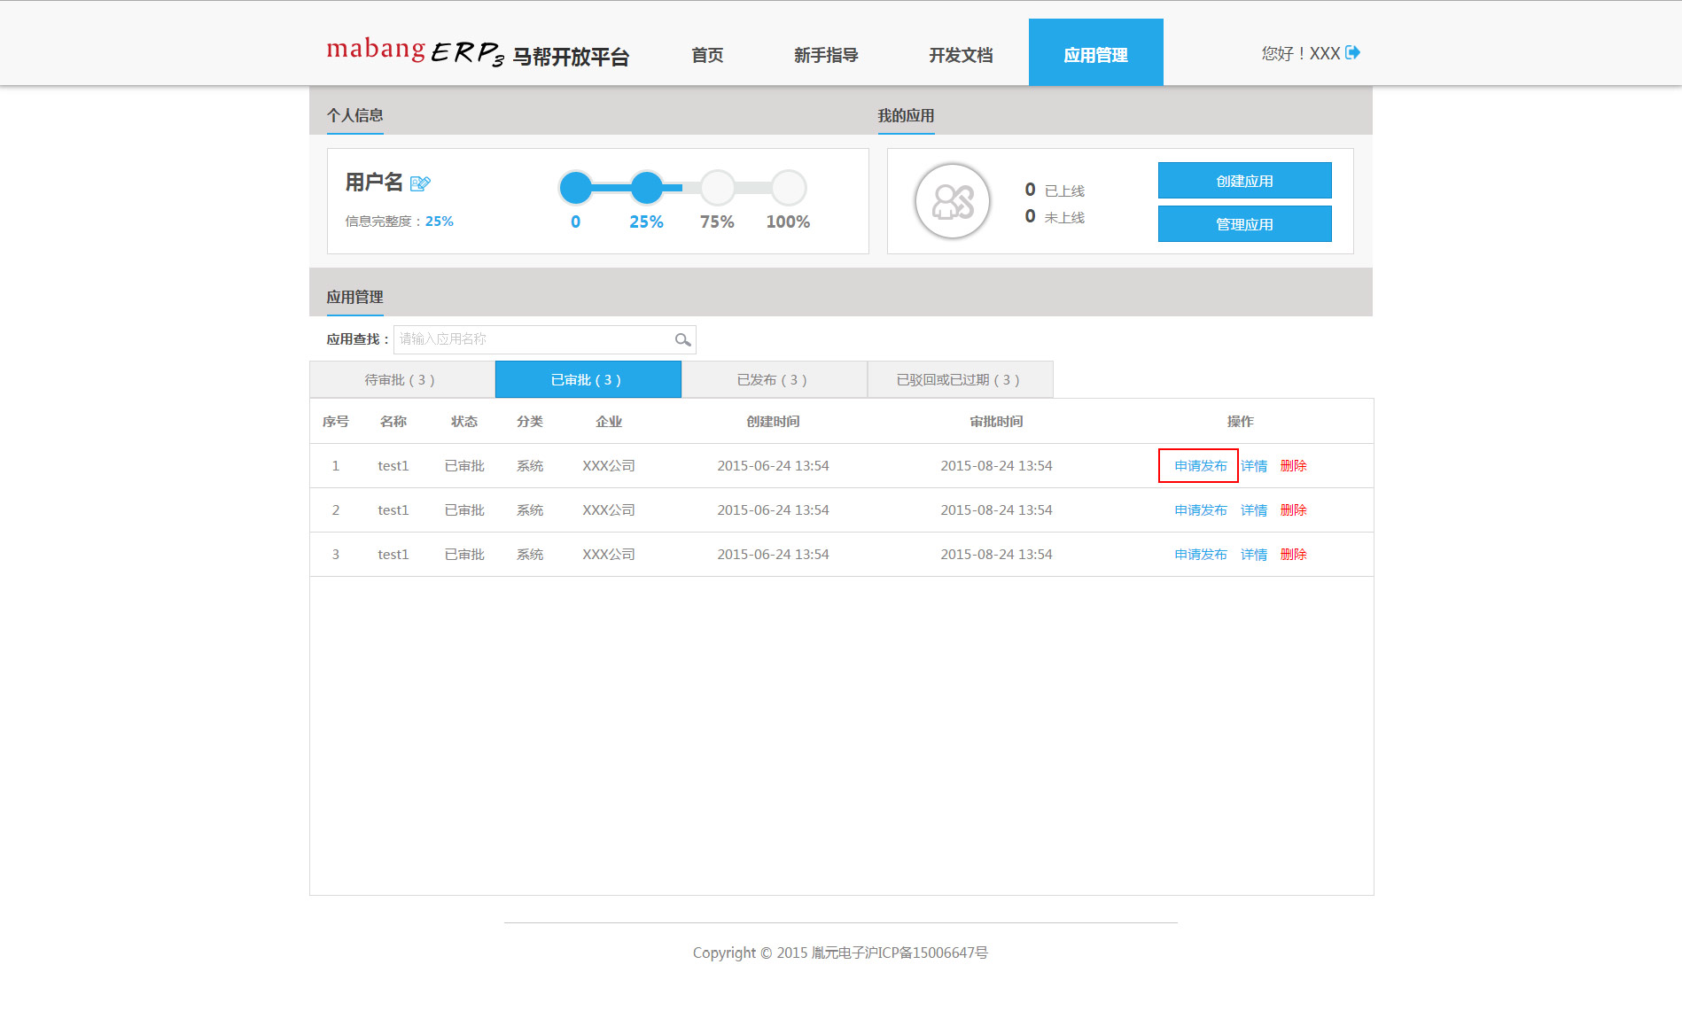Open the 已驳回或已过期 tab
The height and width of the screenshot is (1011, 1682).
(960, 379)
